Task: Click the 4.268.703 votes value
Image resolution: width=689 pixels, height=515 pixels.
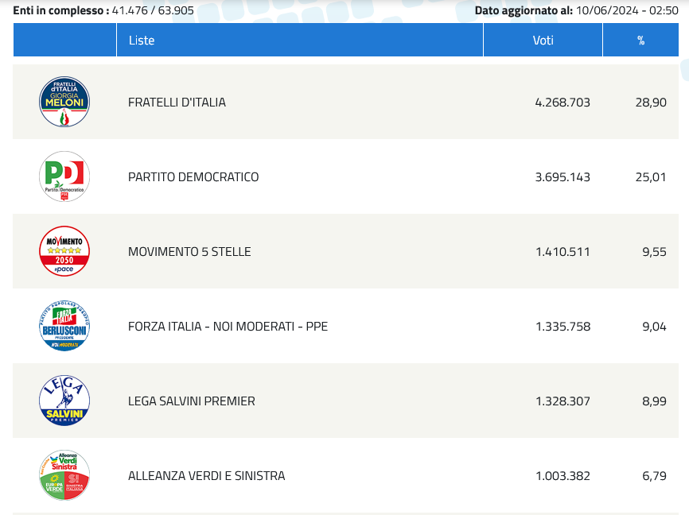Action: (x=562, y=103)
